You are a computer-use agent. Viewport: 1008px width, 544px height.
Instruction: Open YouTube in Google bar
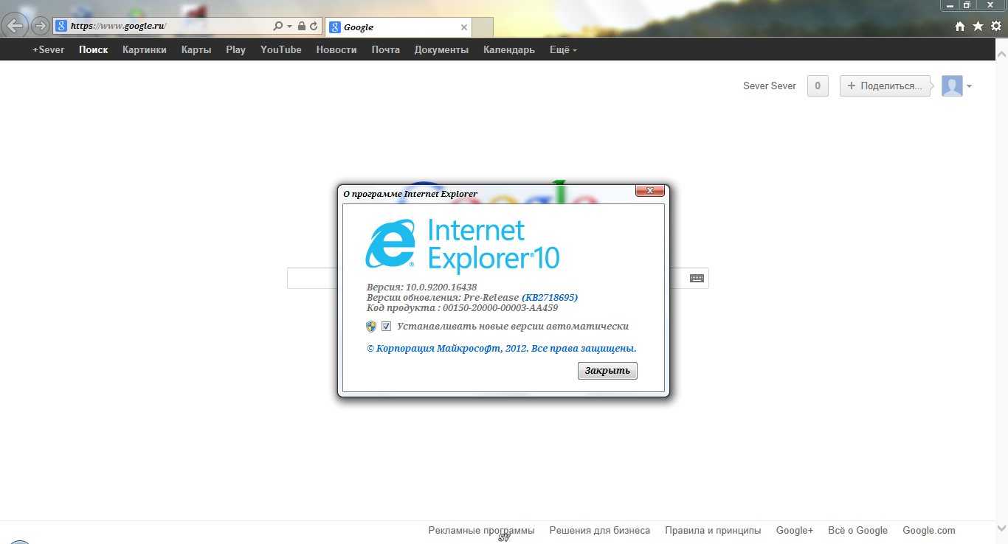(x=281, y=49)
